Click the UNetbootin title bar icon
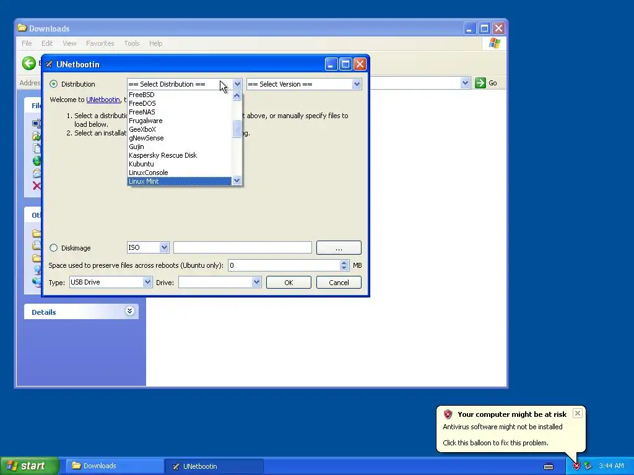Viewport: 634px width, 475px height. click(50, 64)
